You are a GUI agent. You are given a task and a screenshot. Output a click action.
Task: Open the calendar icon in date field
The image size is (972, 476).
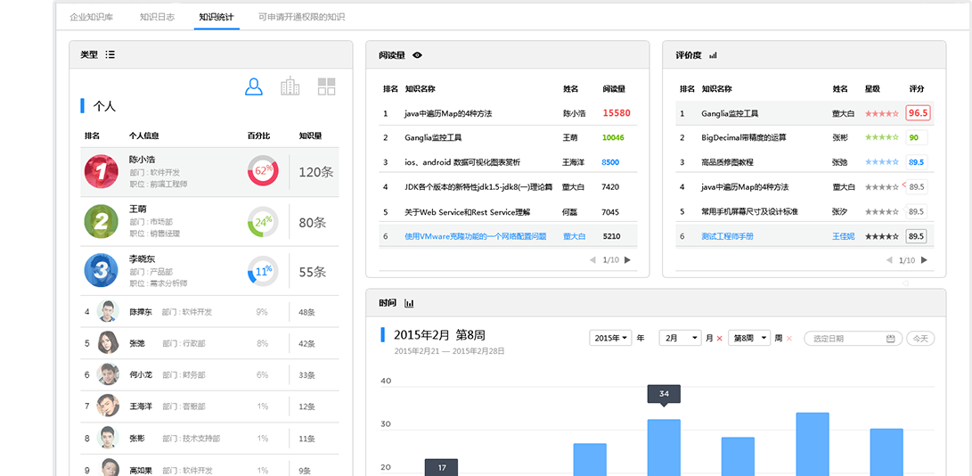tap(891, 338)
